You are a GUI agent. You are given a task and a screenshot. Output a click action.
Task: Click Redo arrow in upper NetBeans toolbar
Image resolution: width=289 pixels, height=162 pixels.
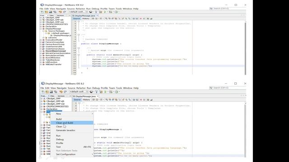tap(65, 12)
